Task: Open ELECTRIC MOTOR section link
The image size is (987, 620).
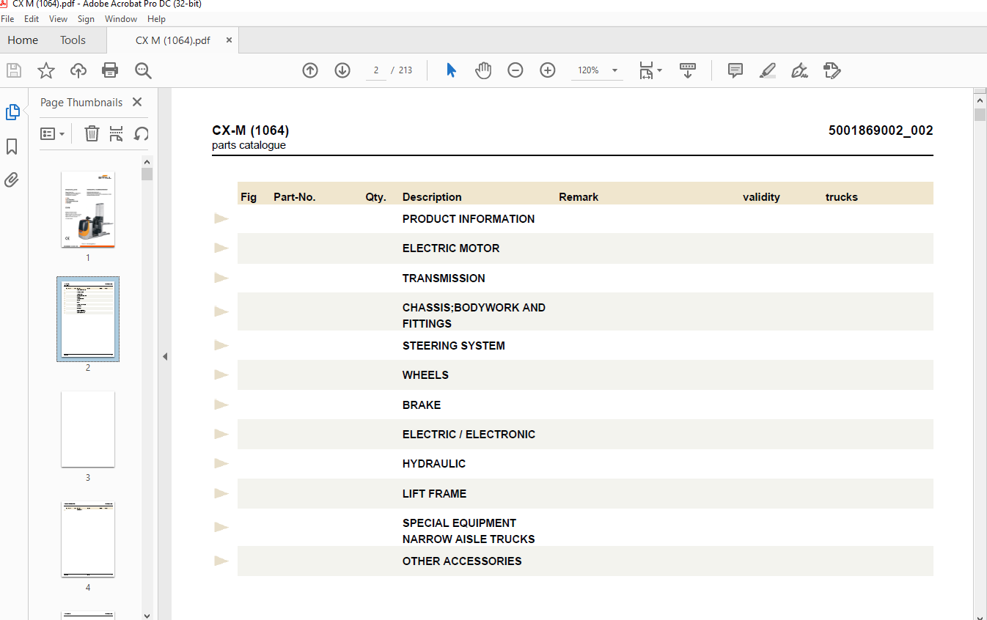Action: [x=451, y=248]
